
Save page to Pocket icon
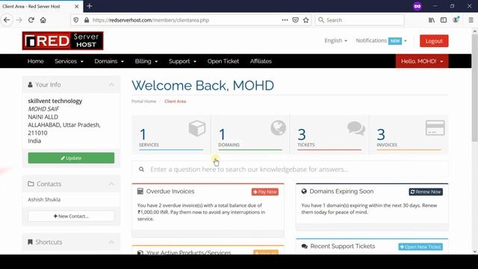click(x=296, y=20)
